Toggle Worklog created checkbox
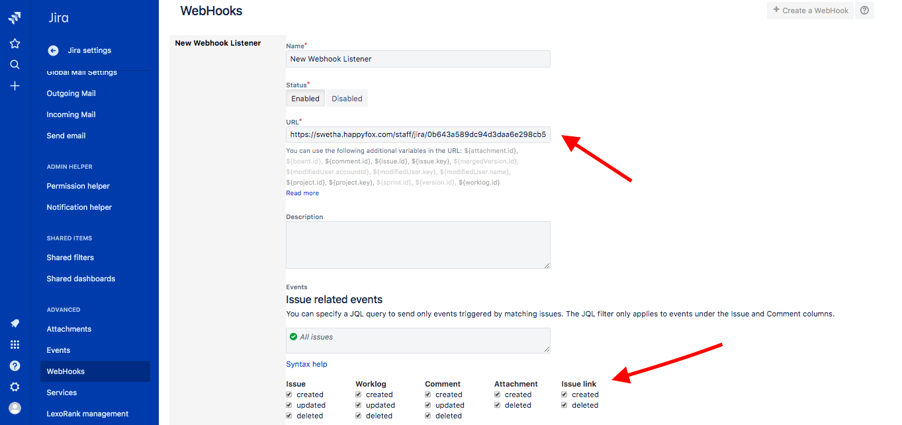This screenshot has height=425, width=902. [x=359, y=395]
